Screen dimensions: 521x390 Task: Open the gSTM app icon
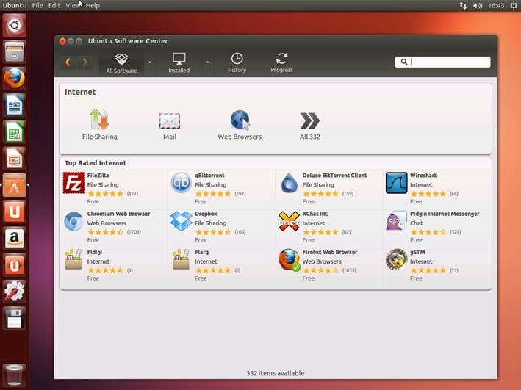point(396,259)
